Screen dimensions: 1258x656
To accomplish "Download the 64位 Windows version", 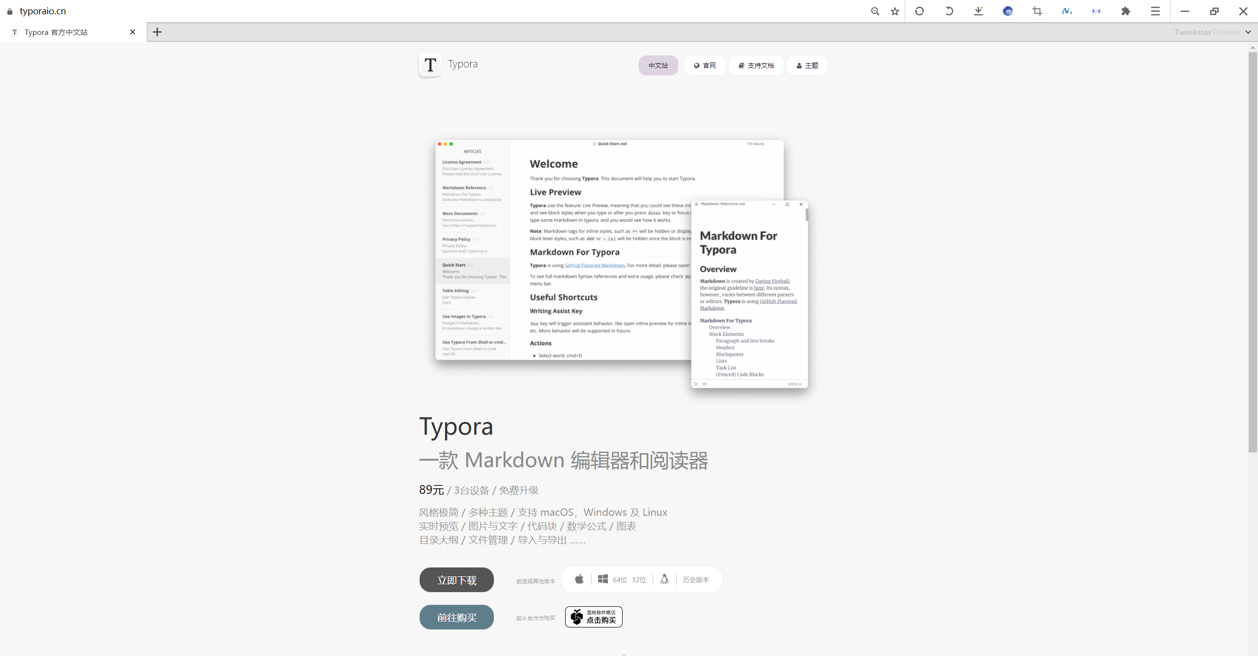I will pyautogui.click(x=620, y=580).
